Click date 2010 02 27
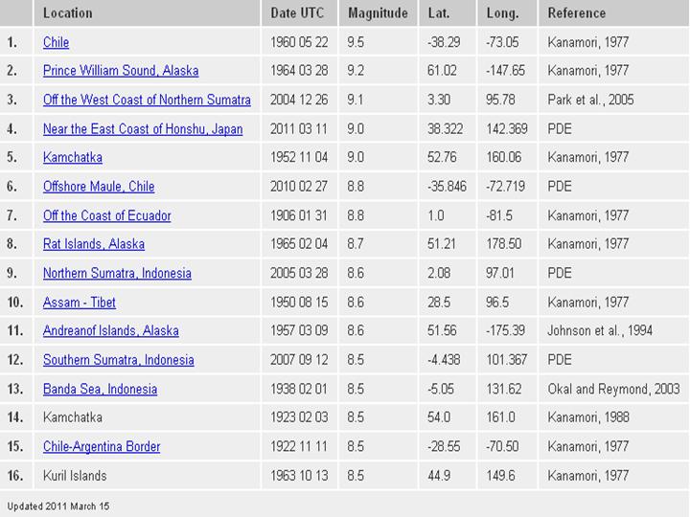This screenshot has height=517, width=690. pos(299,187)
